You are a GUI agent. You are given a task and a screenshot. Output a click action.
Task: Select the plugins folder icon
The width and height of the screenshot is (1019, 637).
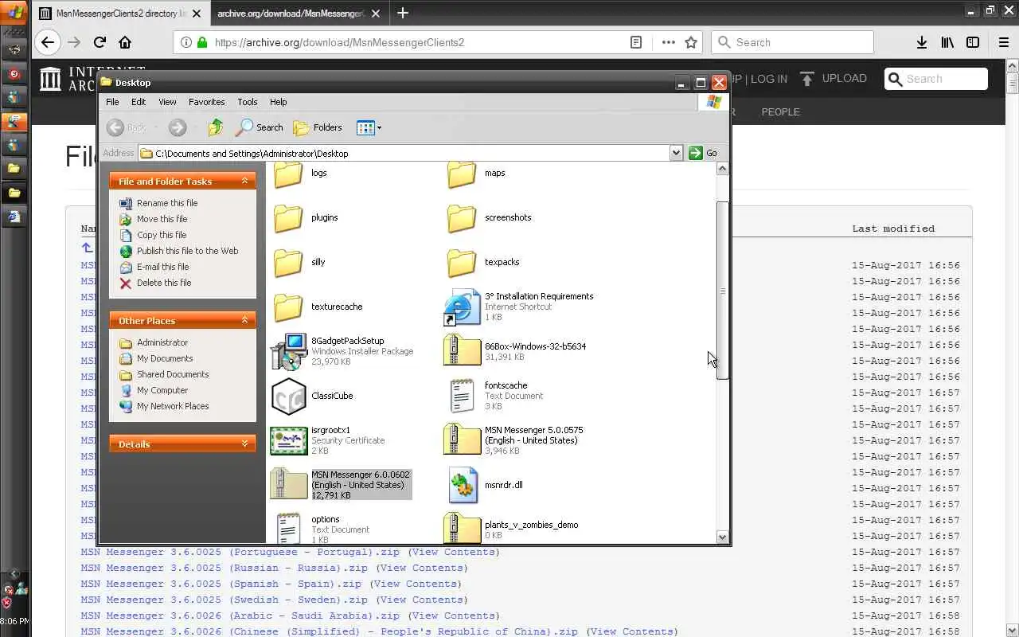click(288, 217)
